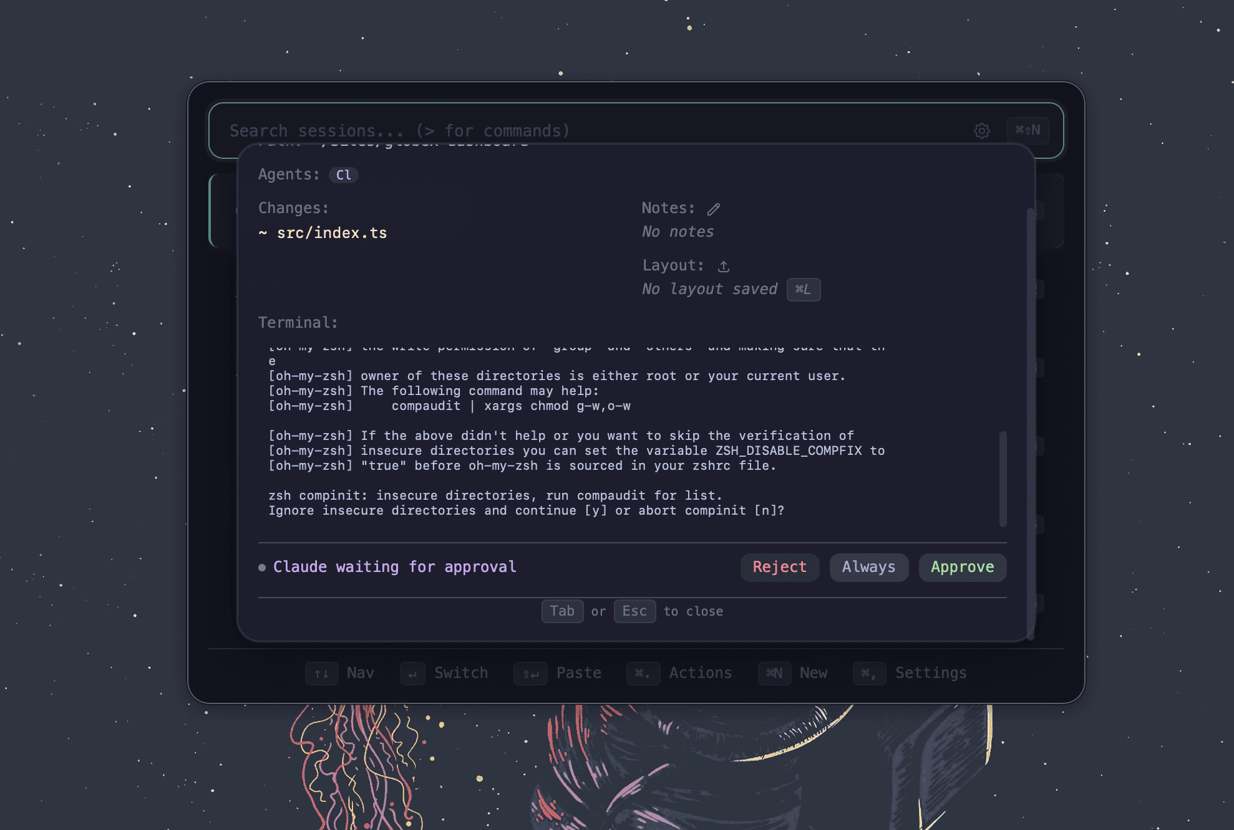The width and height of the screenshot is (1234, 830).
Task: Click the Tab key hint to close
Action: [x=562, y=611]
